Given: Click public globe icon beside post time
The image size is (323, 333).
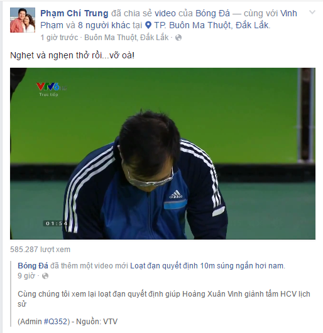Looking at the screenshot, I should [x=178, y=38].
